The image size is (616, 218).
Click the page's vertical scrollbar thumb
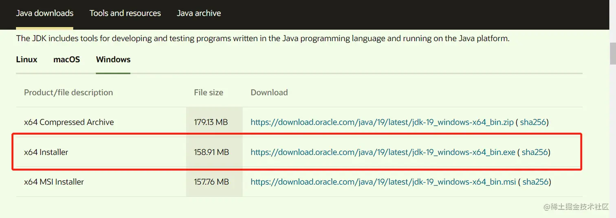click(x=612, y=53)
